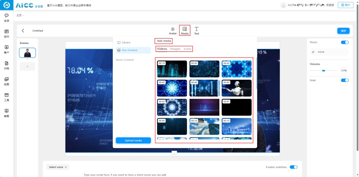
Task: Switch to the Images tab
Action: 175,49
